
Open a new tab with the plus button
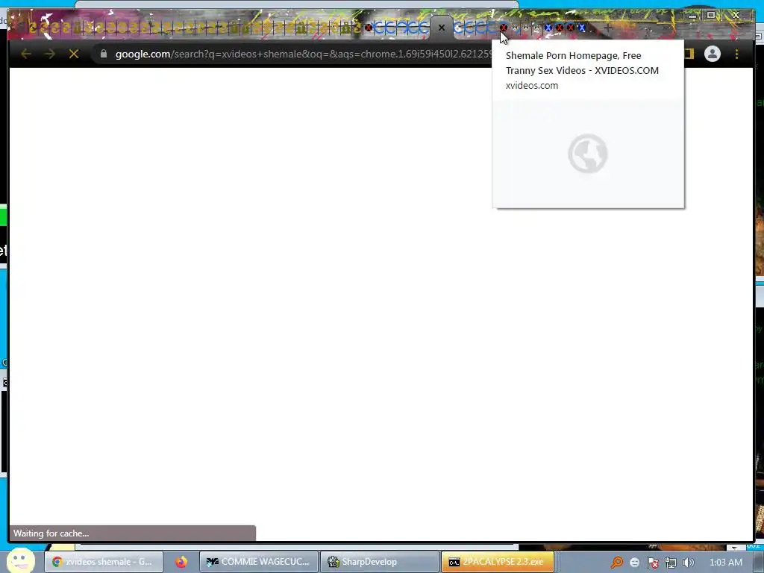point(607,28)
